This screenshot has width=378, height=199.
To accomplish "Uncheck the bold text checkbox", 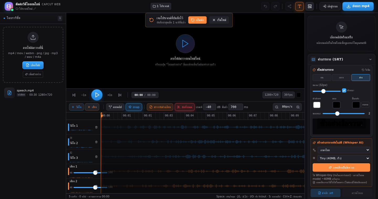I will tap(344, 90).
